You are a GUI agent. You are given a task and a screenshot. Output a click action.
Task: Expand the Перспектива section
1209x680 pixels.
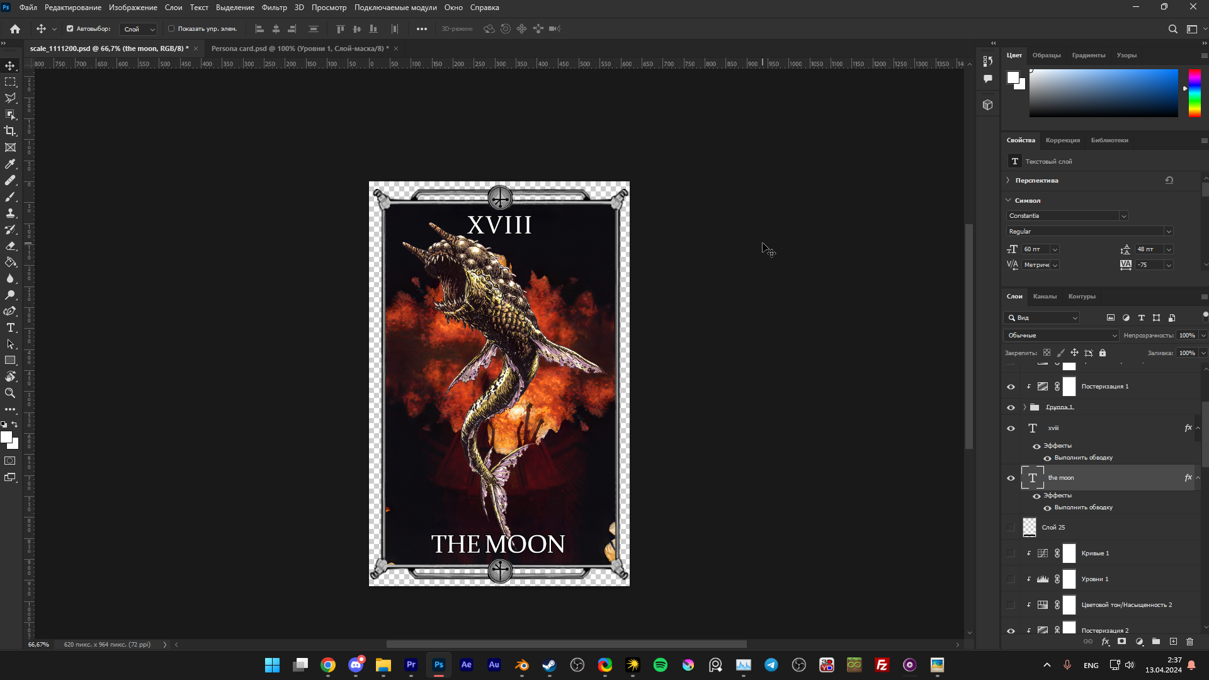click(1007, 181)
